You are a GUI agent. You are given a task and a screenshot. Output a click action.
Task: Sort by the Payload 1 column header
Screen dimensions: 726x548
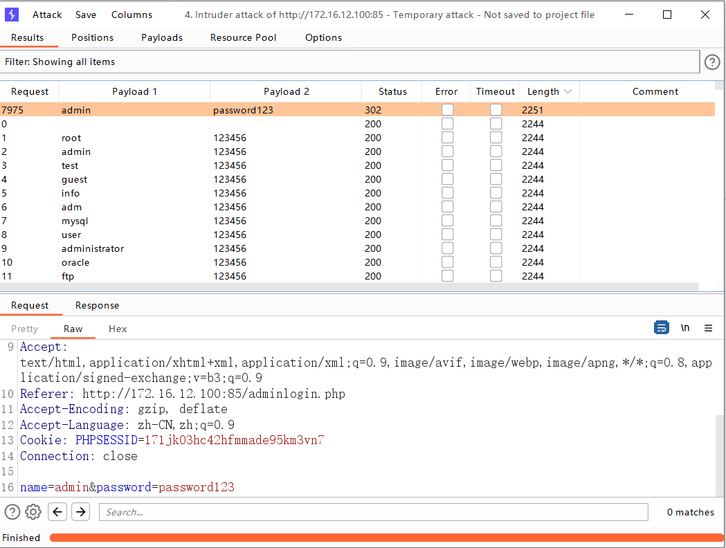click(x=135, y=91)
